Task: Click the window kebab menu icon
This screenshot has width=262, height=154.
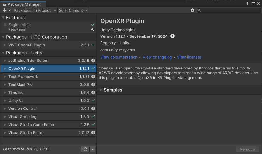Action: point(248,4)
